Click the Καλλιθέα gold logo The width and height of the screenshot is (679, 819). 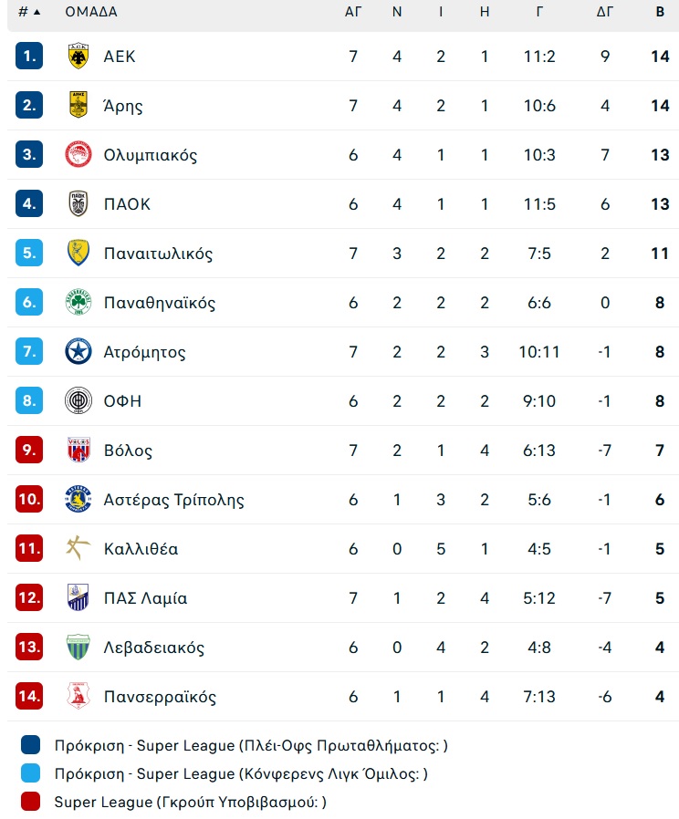tap(78, 548)
